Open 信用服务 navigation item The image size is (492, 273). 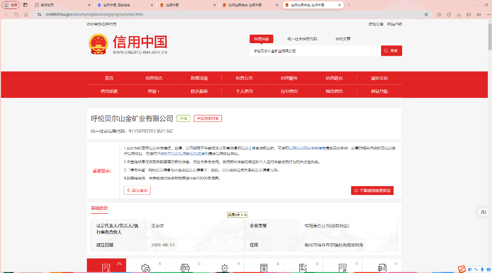click(289, 78)
